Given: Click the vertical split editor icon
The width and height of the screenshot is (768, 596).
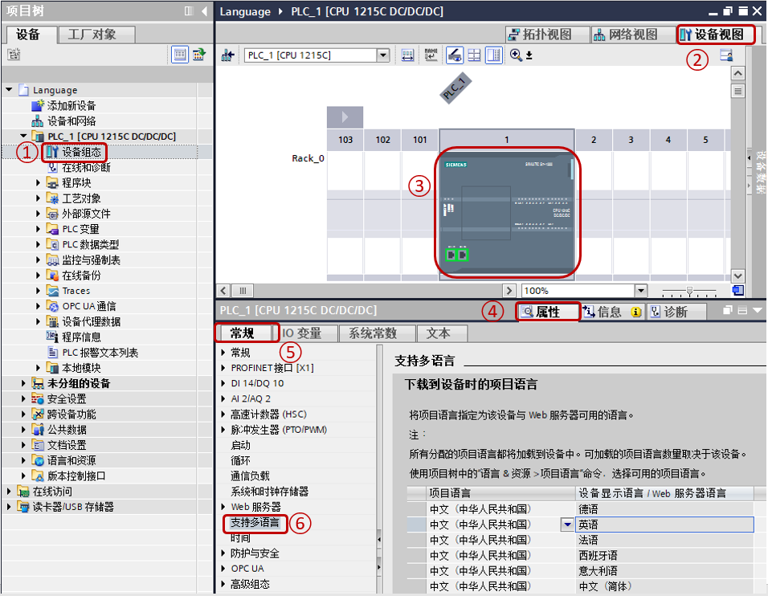Looking at the screenshot, I should 494,55.
